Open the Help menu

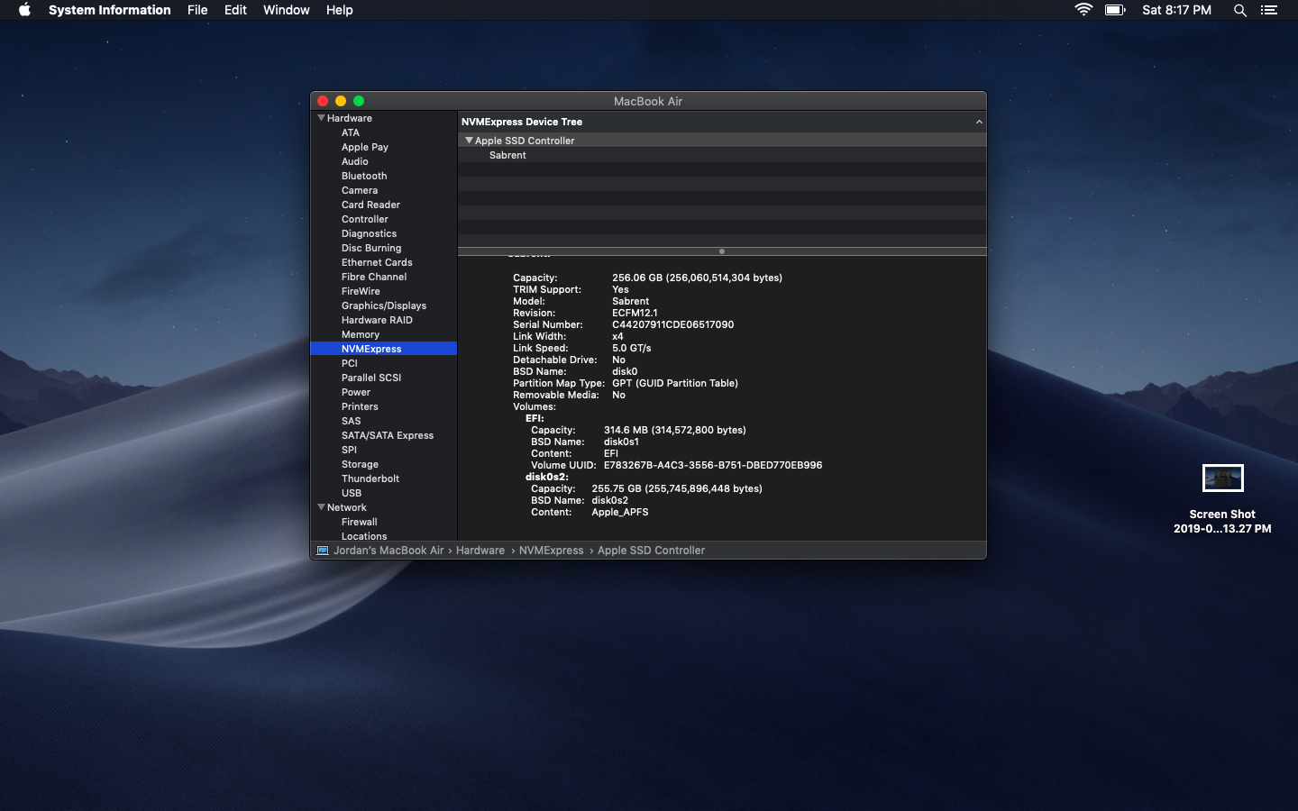[339, 10]
